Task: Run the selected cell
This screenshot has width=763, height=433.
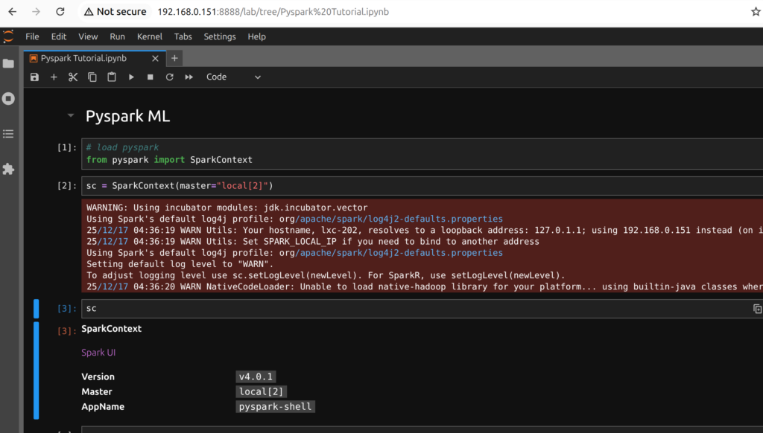Action: [131, 77]
